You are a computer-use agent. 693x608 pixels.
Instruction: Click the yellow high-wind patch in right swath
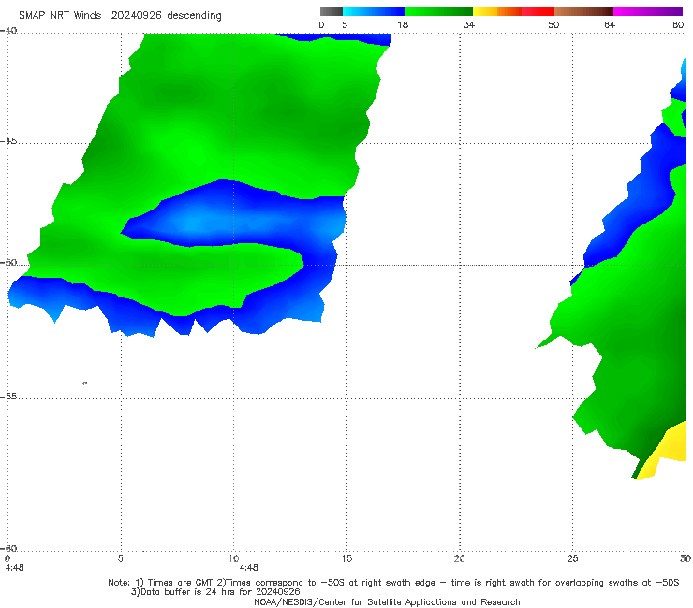click(x=668, y=448)
